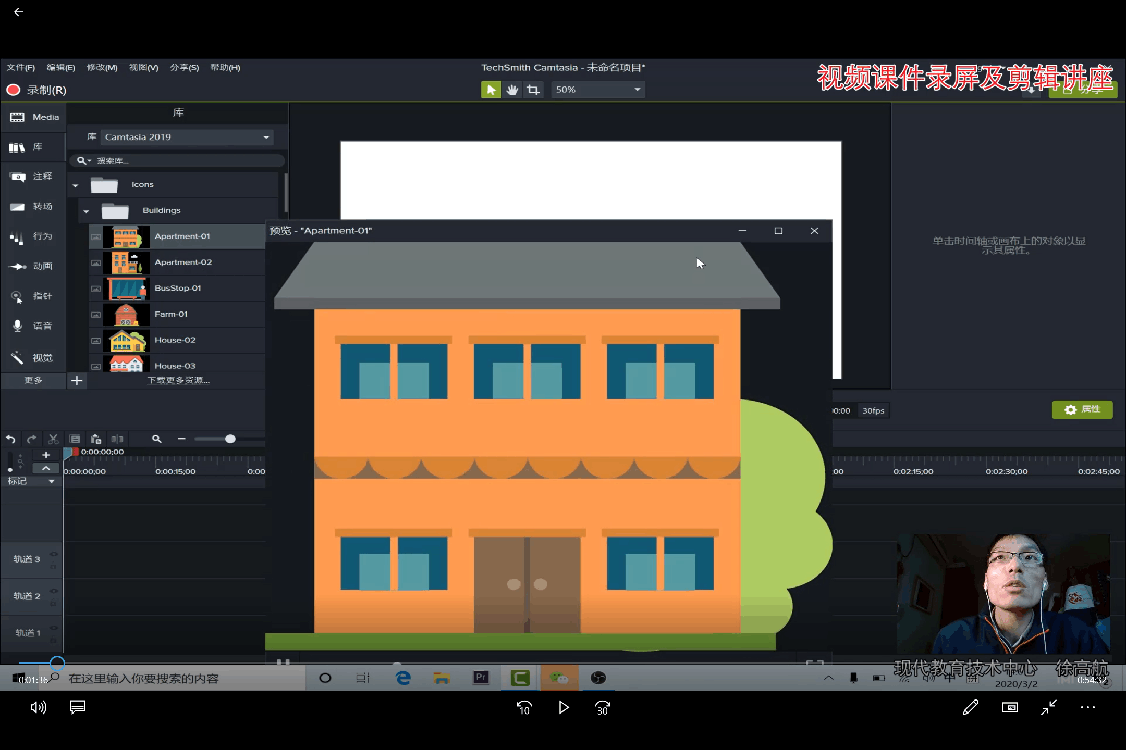The image size is (1126, 750).
Task: Select the pointer edit tool
Action: [491, 90]
